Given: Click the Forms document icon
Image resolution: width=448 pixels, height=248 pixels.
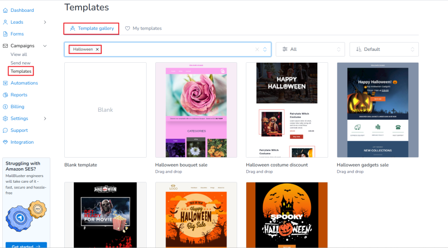Looking at the screenshot, I should [x=5, y=34].
